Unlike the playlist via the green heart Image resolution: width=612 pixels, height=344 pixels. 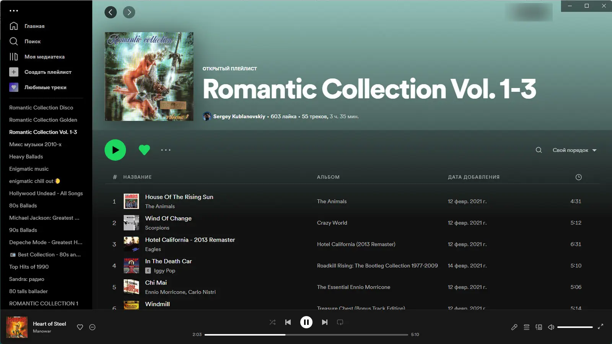[x=144, y=150]
